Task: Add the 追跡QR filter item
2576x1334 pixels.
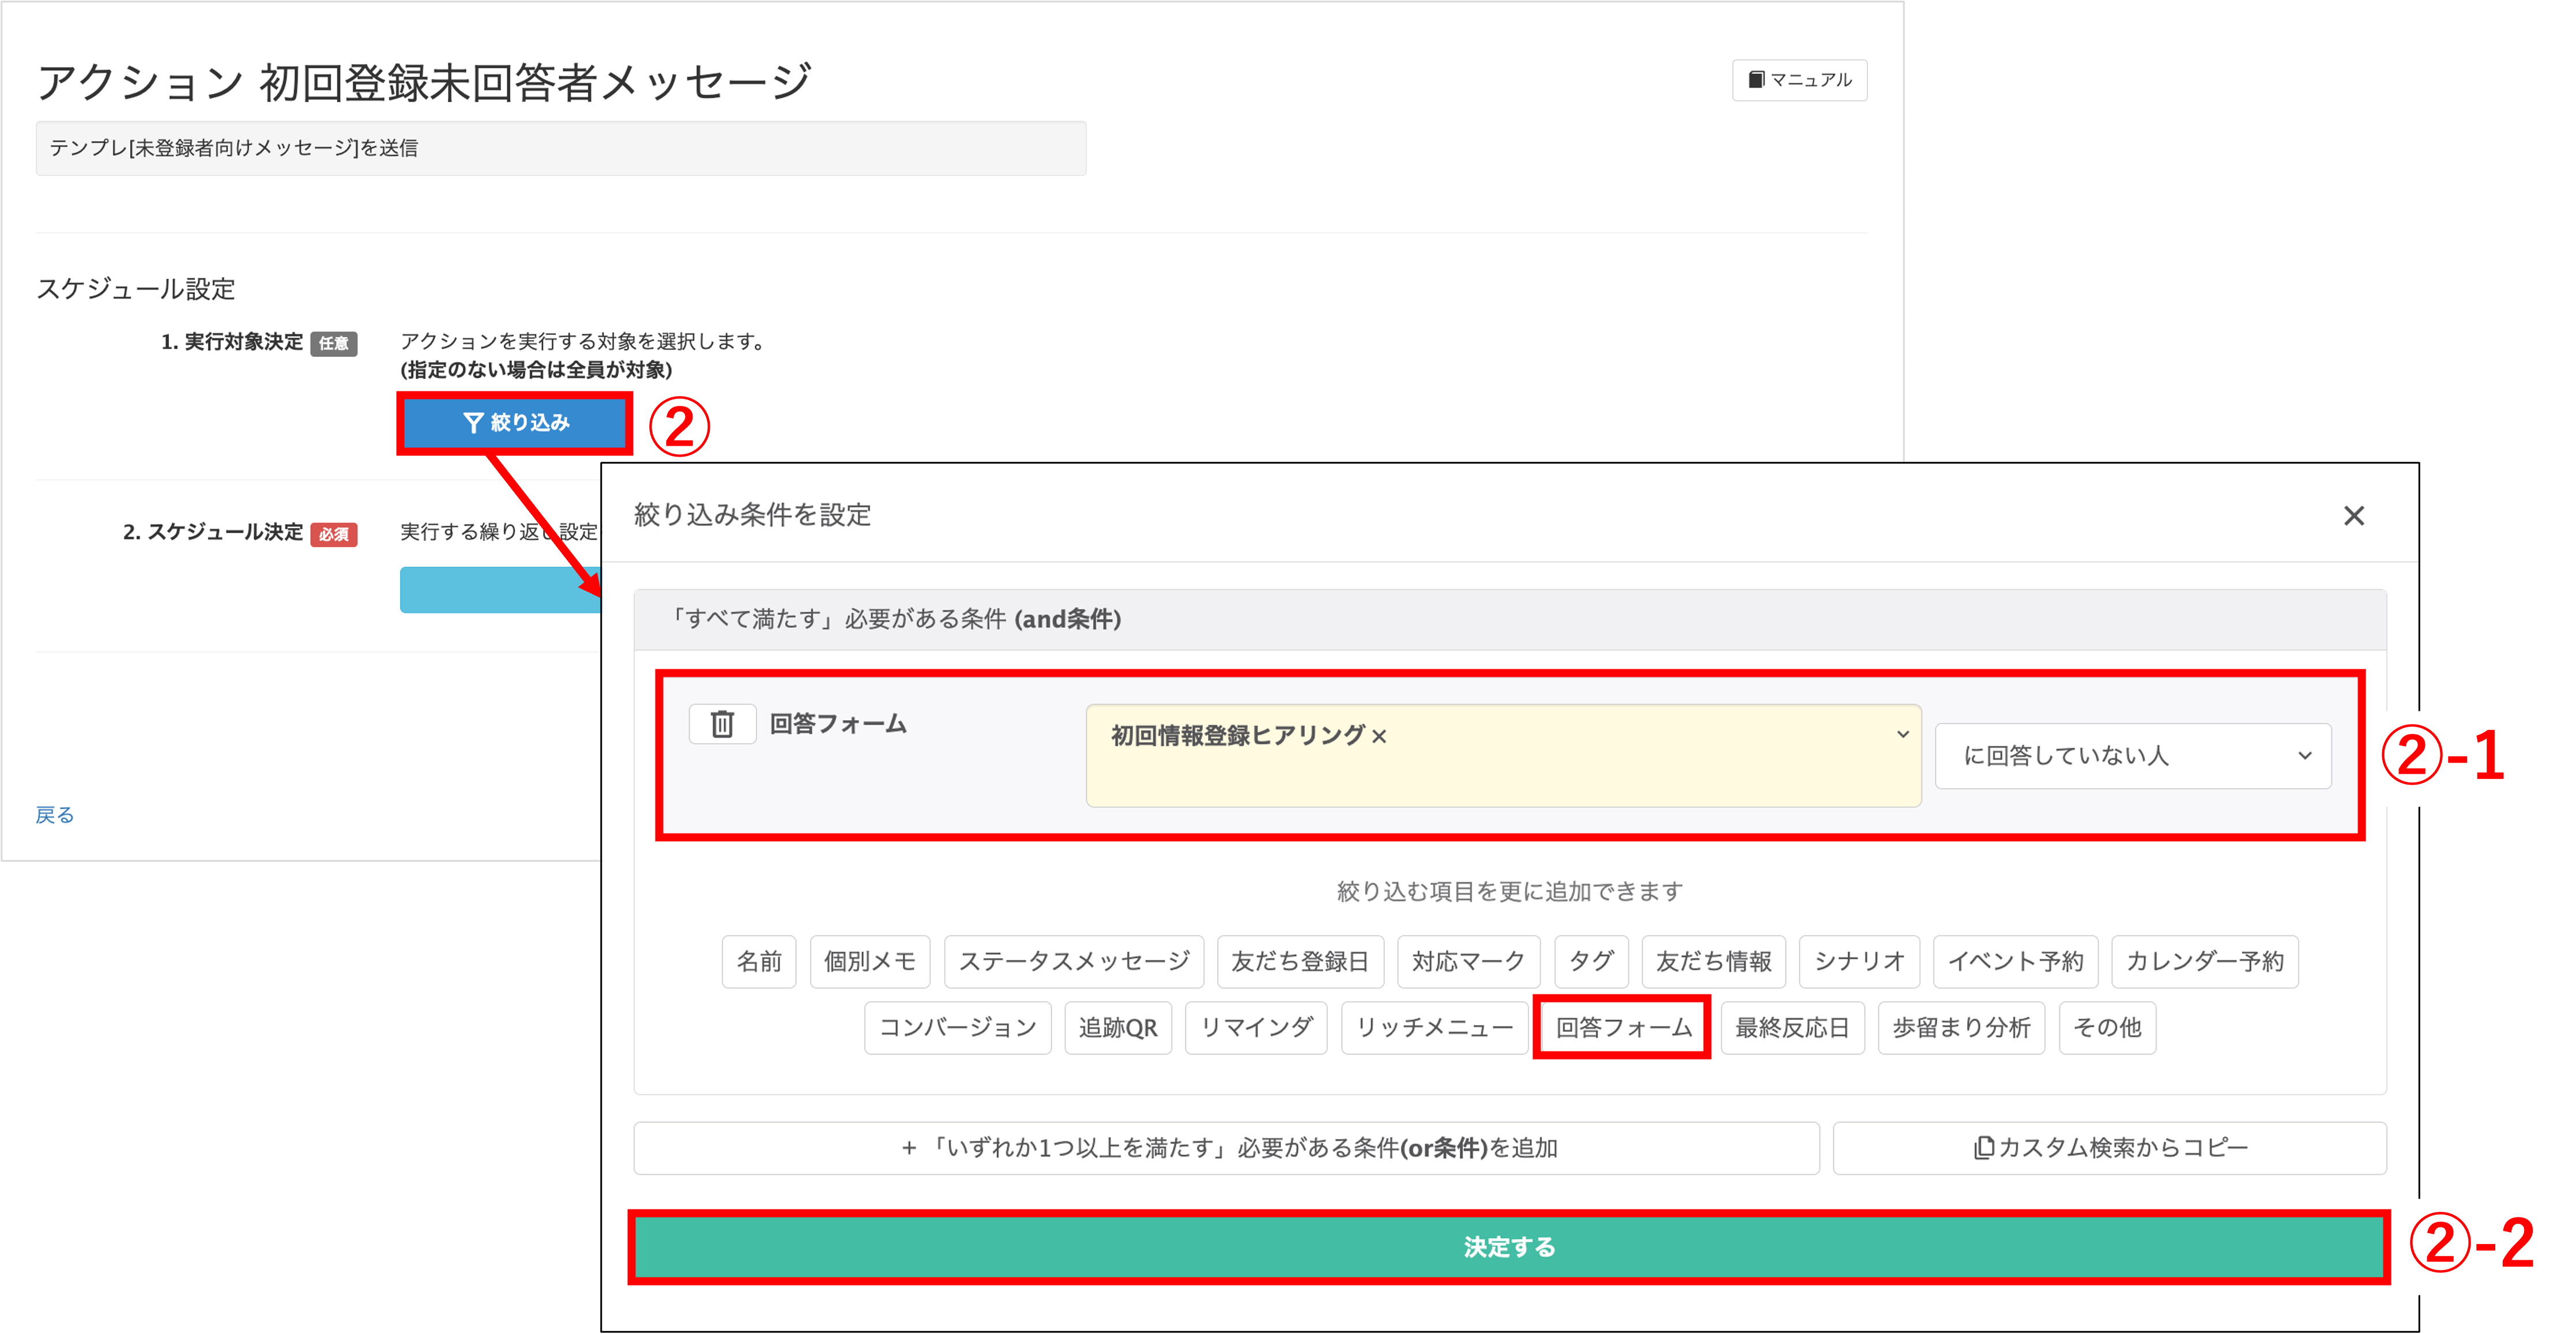Action: coord(1118,1028)
